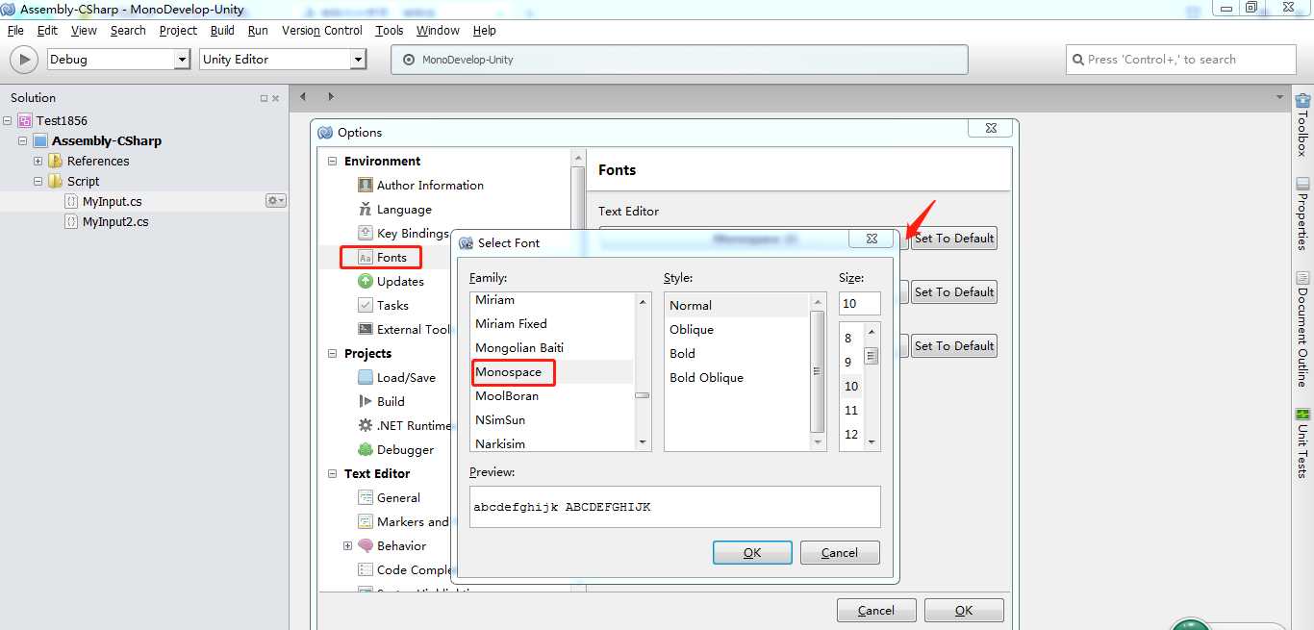1314x630 pixels.
Task: Open the Help menu
Action: pyautogui.click(x=485, y=30)
